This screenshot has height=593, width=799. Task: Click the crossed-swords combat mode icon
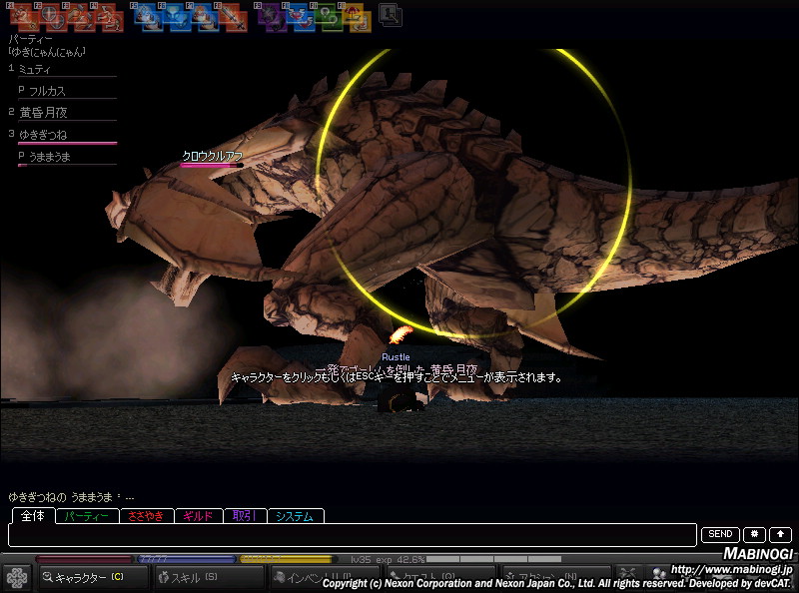point(628,575)
